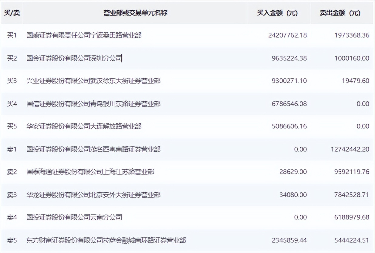
Task: Select 国投证券股份有限公司茂名西粤南路证券营业部
Action: [x=93, y=149]
